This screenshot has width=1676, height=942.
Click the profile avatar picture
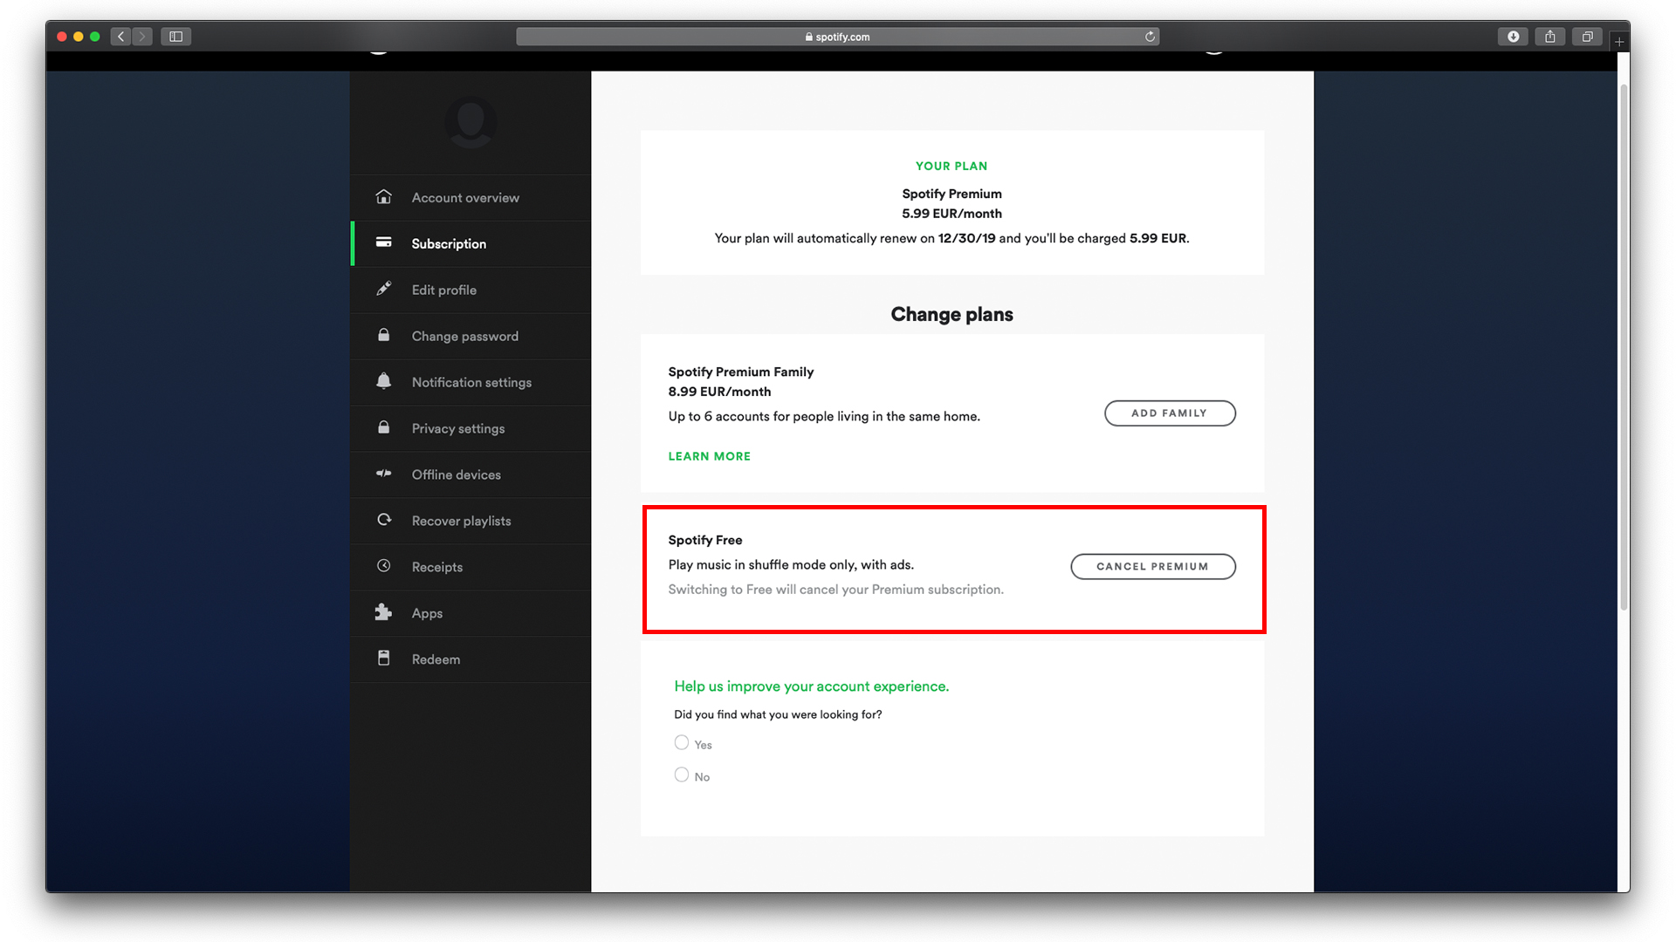point(471,121)
